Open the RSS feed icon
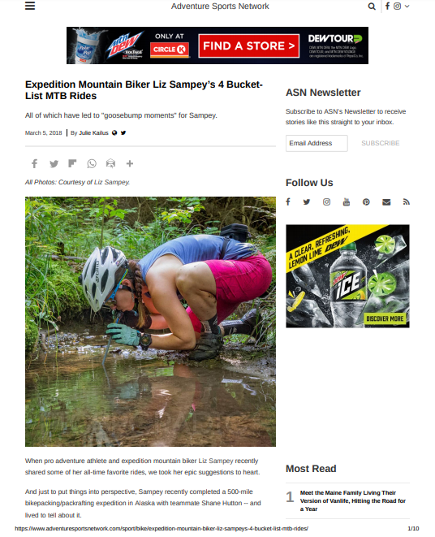 click(407, 201)
